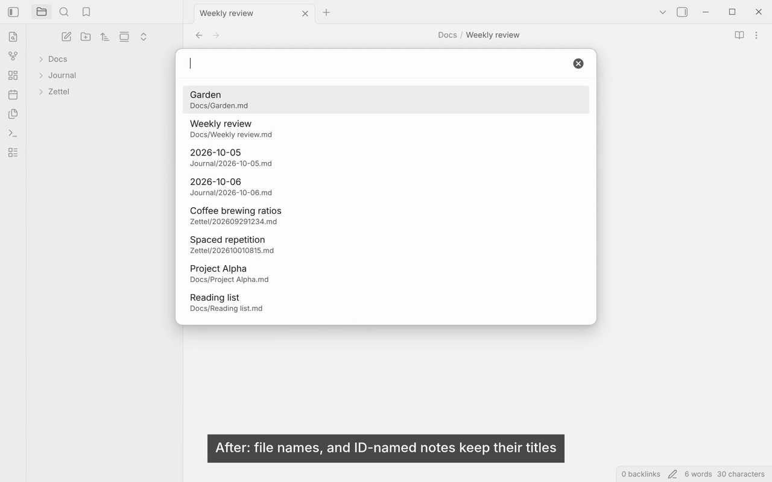Open the tab list dropdown arrow
The width and height of the screenshot is (772, 482).
pyautogui.click(x=663, y=12)
